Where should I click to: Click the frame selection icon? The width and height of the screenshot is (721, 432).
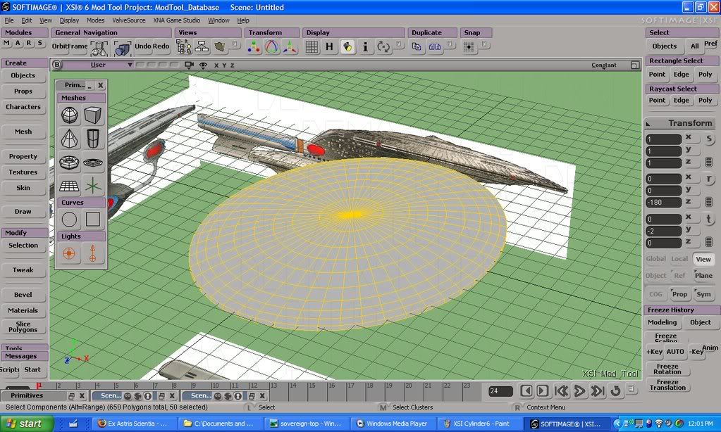tap(122, 47)
